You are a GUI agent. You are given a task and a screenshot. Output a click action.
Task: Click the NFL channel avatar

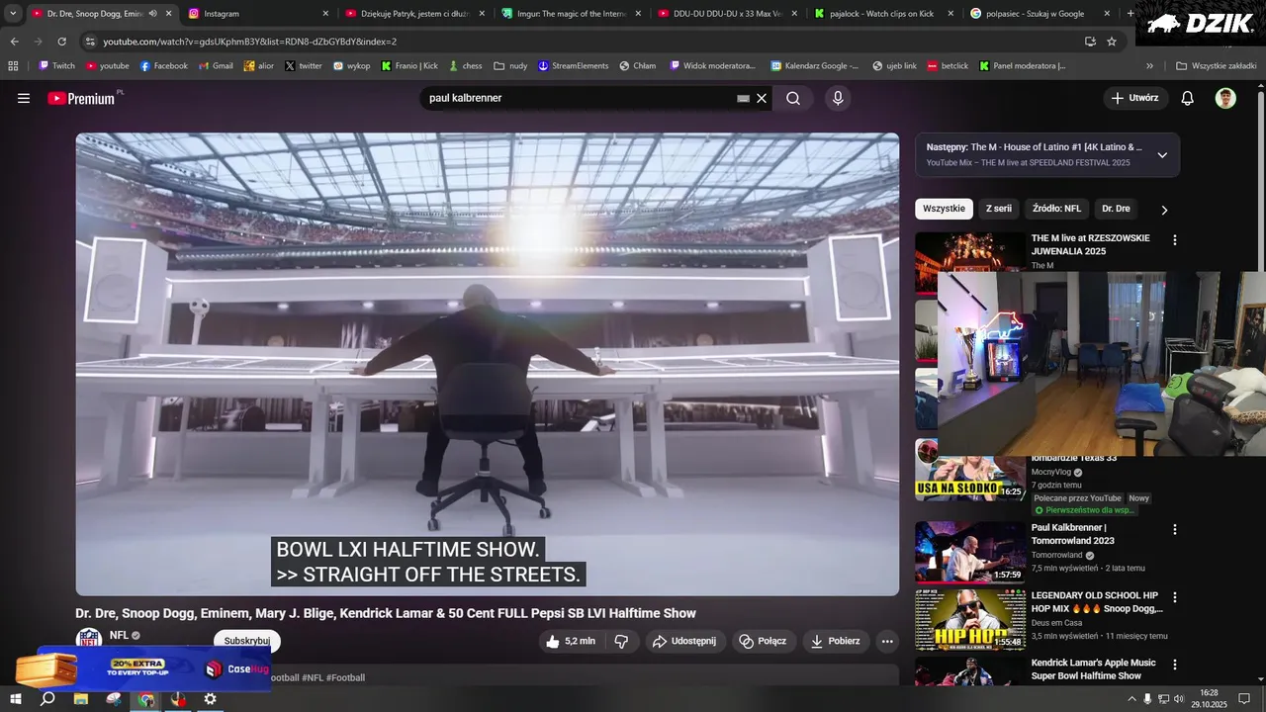89,638
